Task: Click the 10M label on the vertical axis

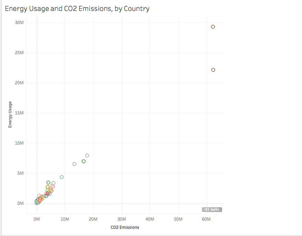Action: (19, 143)
